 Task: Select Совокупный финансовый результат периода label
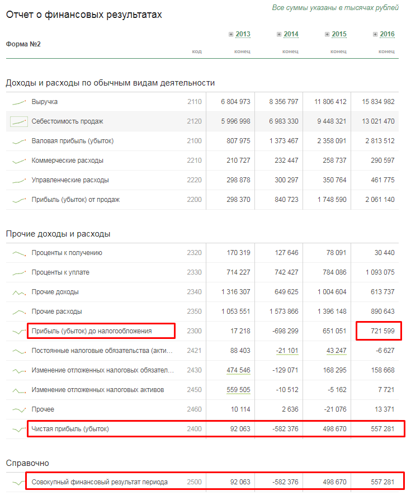[100, 482]
